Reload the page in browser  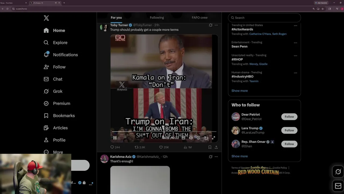click(x=7, y=9)
